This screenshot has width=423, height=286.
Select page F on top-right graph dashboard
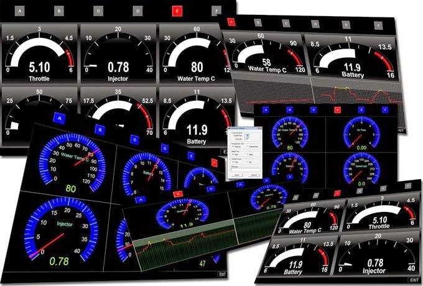click(x=378, y=25)
